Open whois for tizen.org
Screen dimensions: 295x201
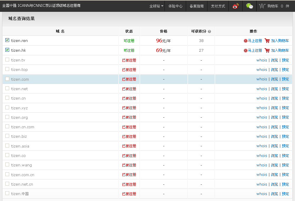tap(262, 117)
